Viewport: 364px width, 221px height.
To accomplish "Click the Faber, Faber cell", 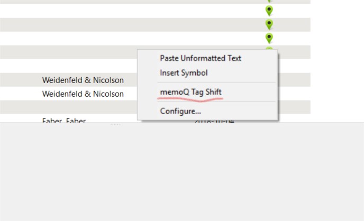I will [x=64, y=121].
